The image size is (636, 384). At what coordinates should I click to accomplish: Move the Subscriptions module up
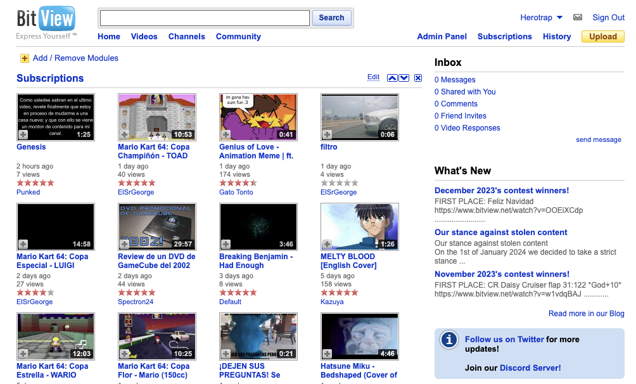pyautogui.click(x=392, y=78)
